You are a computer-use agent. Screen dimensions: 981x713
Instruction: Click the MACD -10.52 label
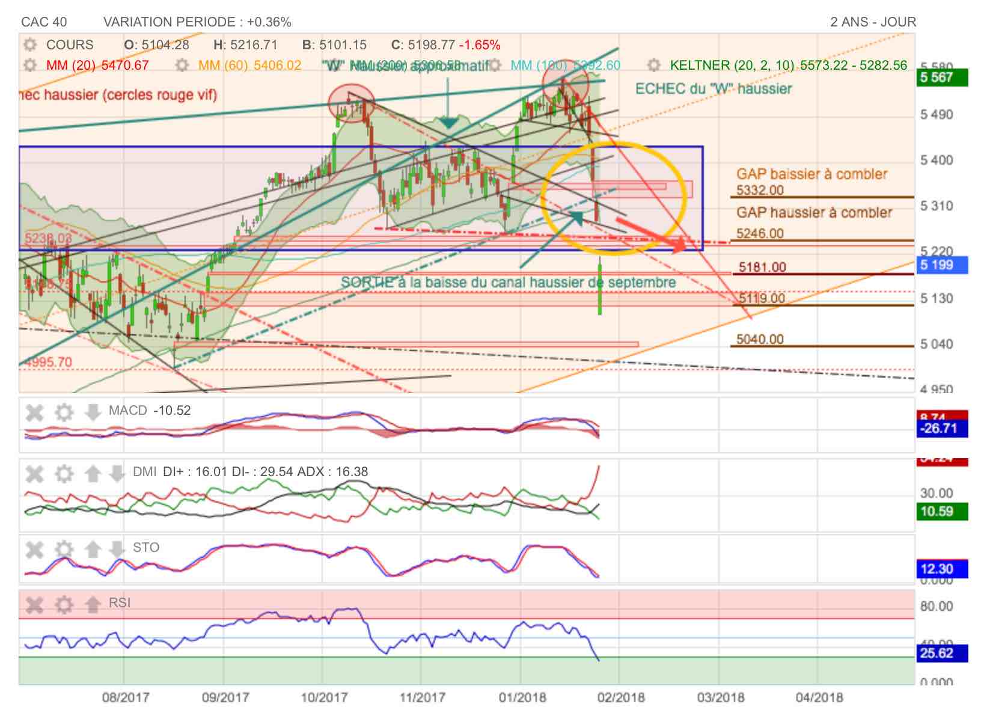tap(150, 411)
